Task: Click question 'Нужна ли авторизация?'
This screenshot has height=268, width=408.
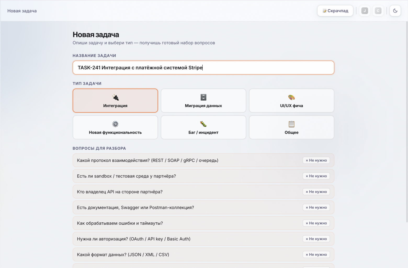Action: [x=203, y=239]
